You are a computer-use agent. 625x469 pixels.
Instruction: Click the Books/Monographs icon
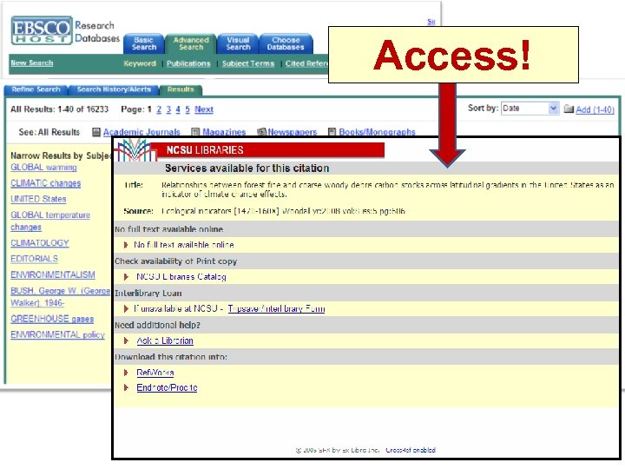coord(332,132)
